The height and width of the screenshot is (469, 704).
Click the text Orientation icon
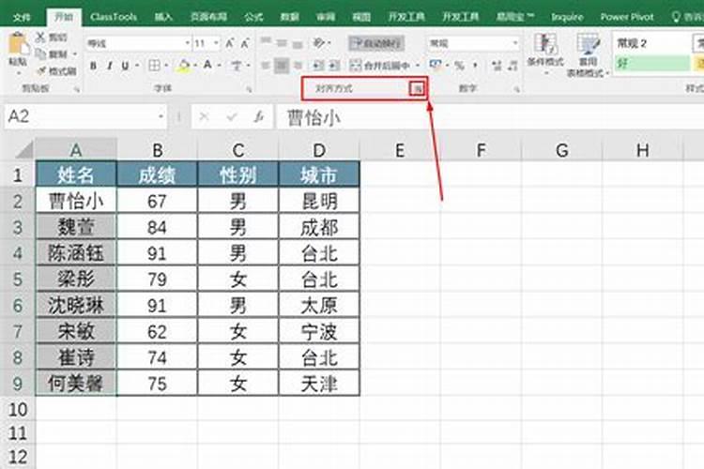point(320,43)
